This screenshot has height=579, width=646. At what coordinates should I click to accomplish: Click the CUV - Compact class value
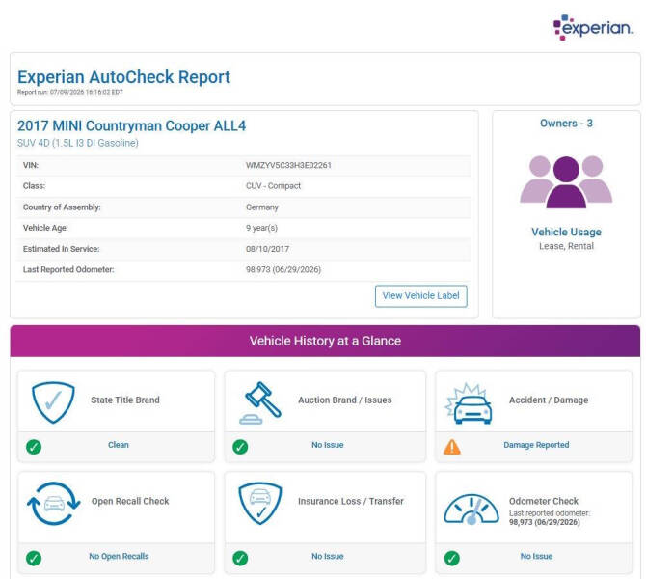pyautogui.click(x=273, y=186)
